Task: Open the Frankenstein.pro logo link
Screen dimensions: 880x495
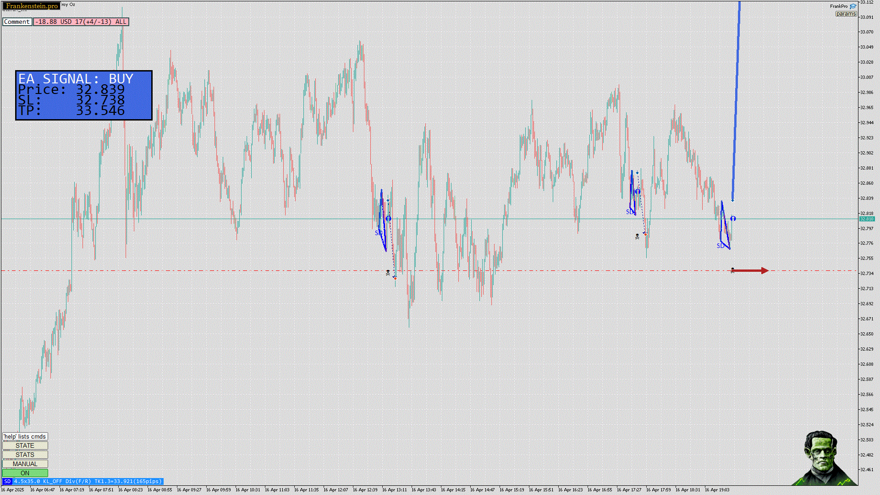Action: pos(32,6)
